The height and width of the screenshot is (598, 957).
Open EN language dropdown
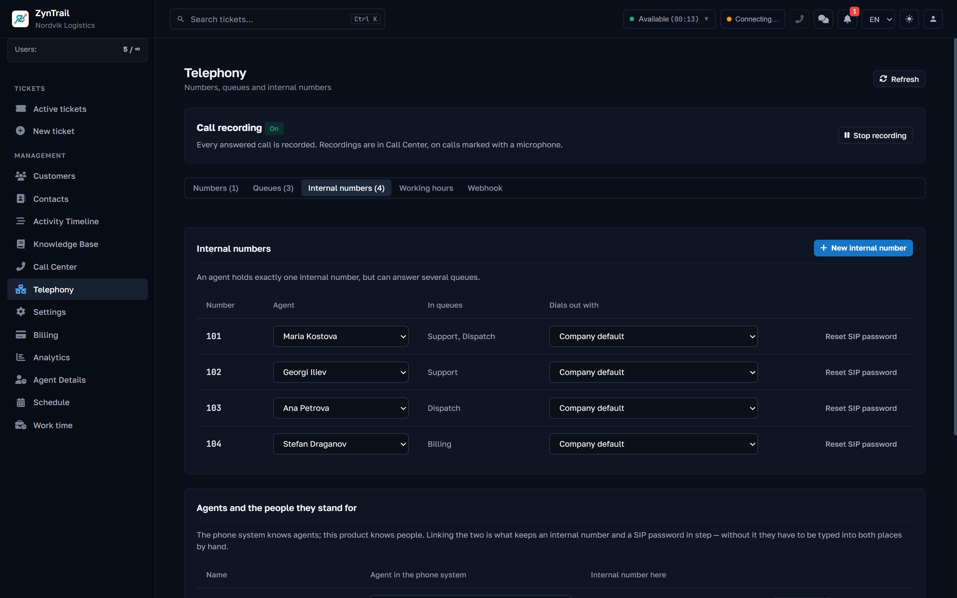pos(878,19)
